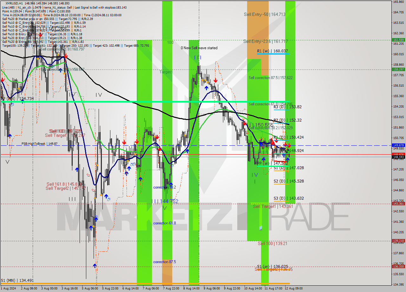Viewport: 406px width, 292px height.
Task: Click the 'R1 (D) | 150.424' pivot label
Action: [289, 137]
